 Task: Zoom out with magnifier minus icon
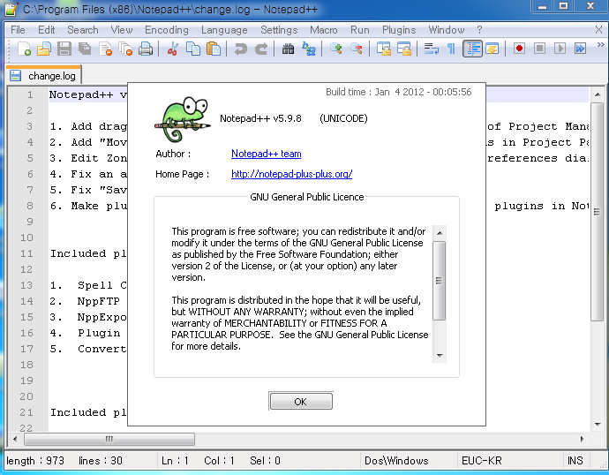tap(357, 49)
